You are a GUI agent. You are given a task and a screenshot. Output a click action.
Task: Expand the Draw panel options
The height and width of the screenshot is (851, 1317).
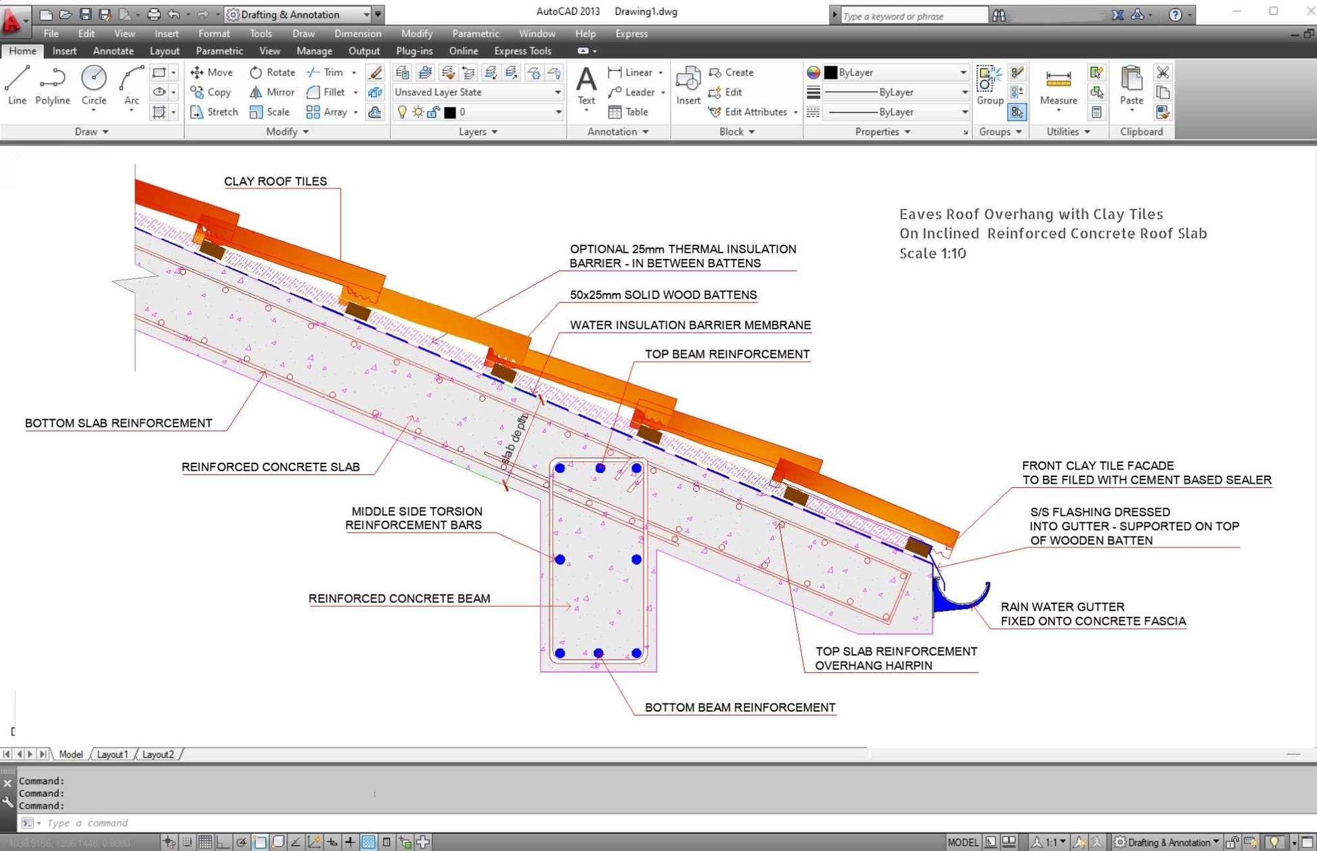point(91,132)
